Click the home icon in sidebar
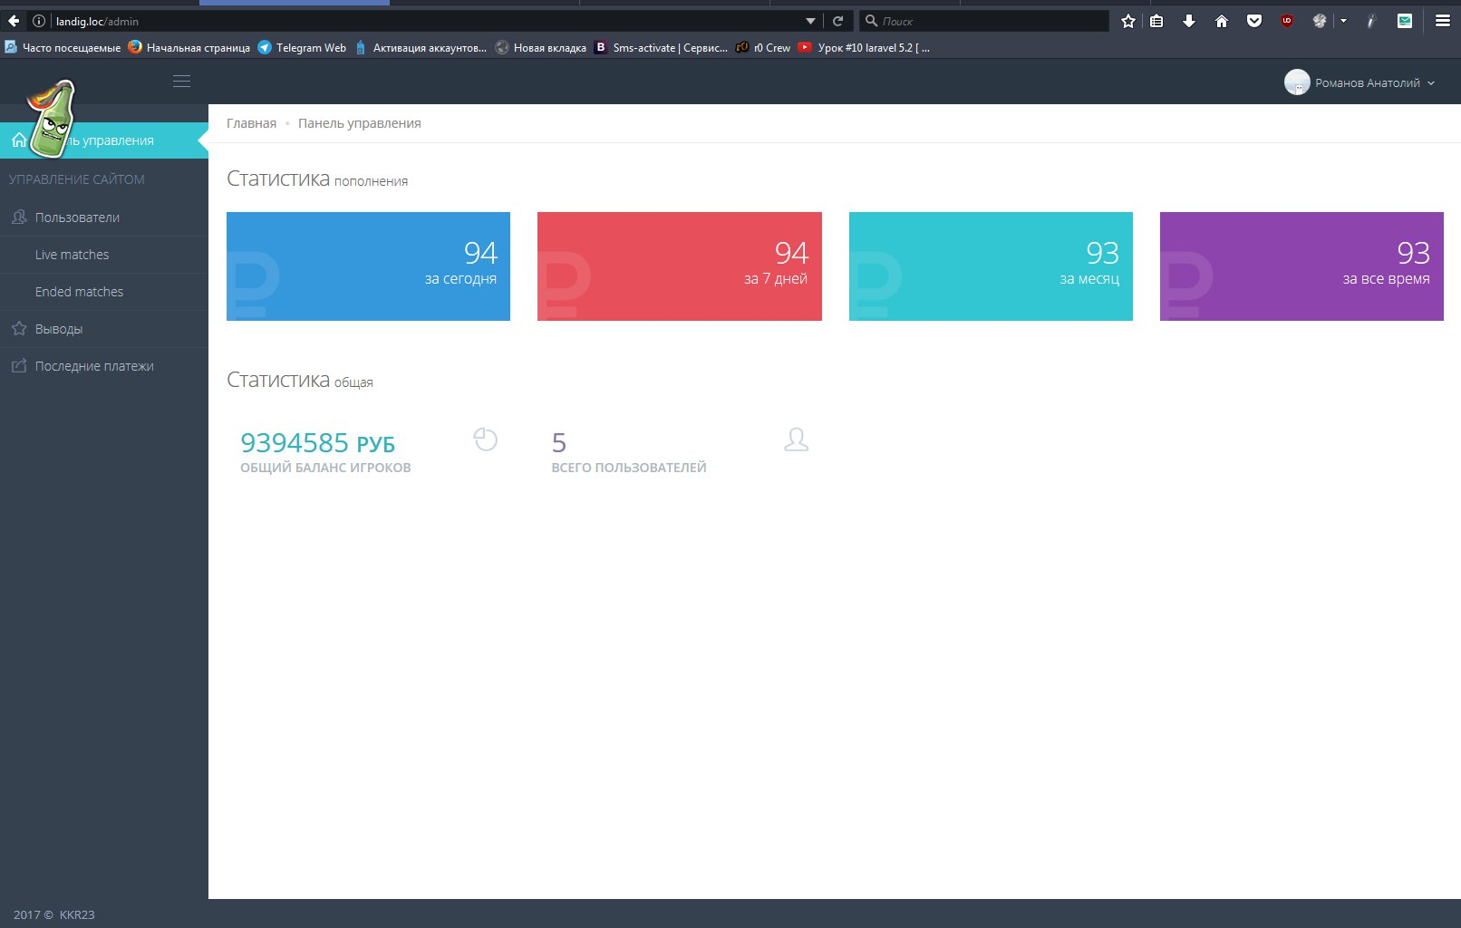This screenshot has height=928, width=1461. coord(18,140)
